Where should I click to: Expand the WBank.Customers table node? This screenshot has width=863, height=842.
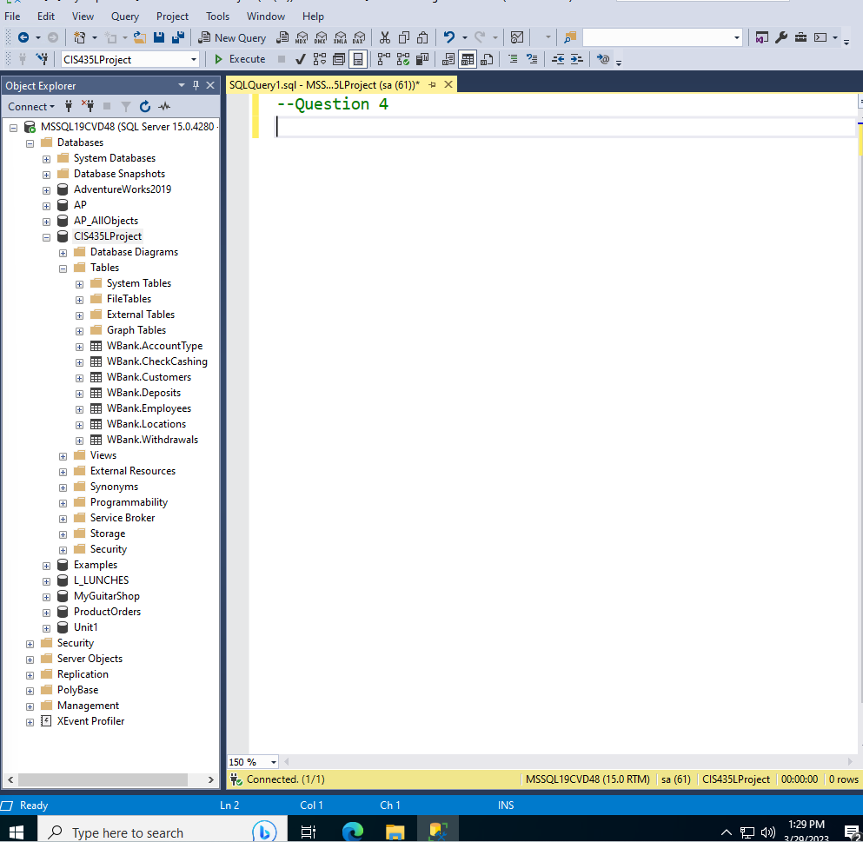[79, 378]
